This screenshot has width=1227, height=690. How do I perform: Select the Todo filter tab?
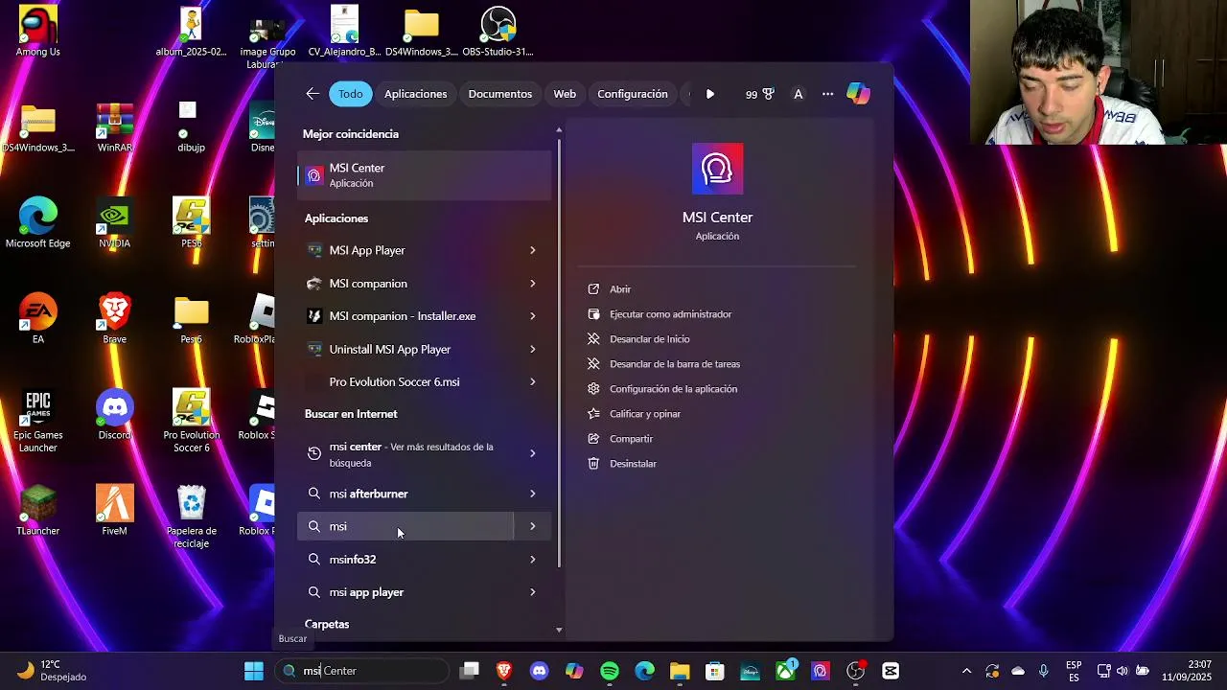pos(351,94)
